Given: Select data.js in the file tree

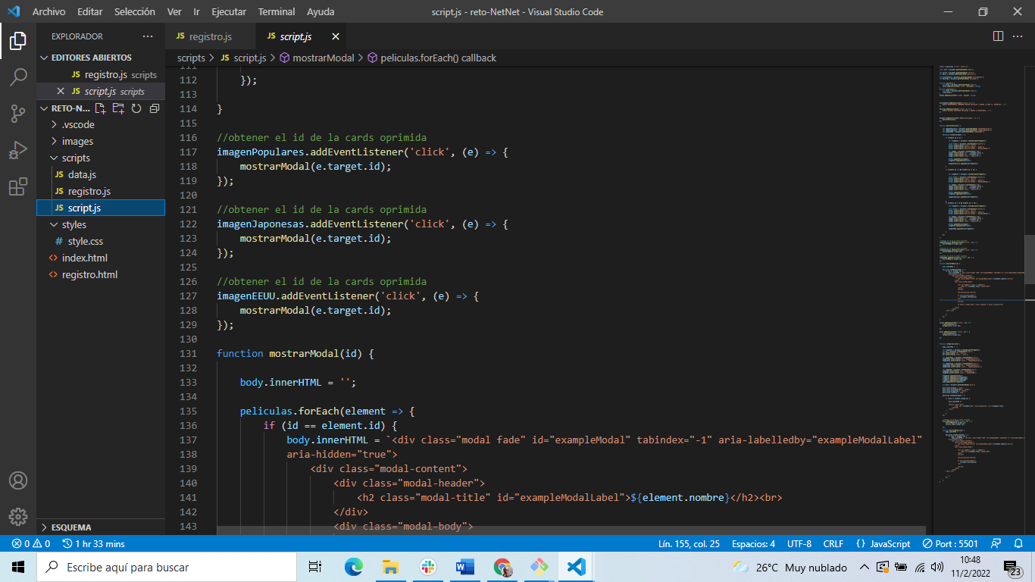Looking at the screenshot, I should tap(101, 174).
